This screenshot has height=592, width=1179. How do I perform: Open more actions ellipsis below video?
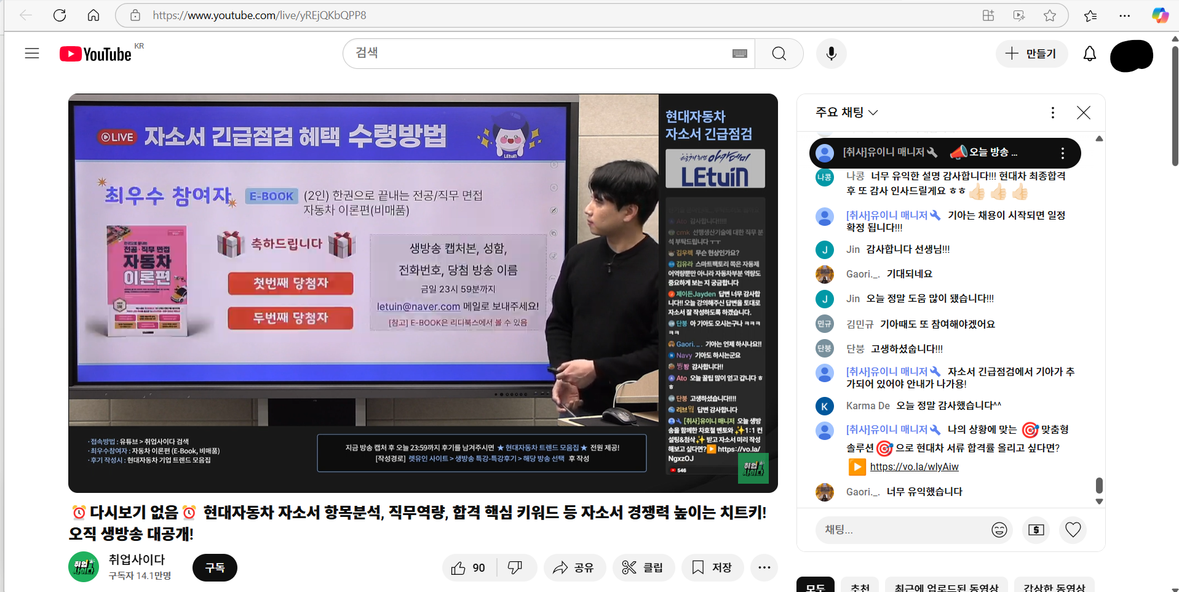(764, 568)
